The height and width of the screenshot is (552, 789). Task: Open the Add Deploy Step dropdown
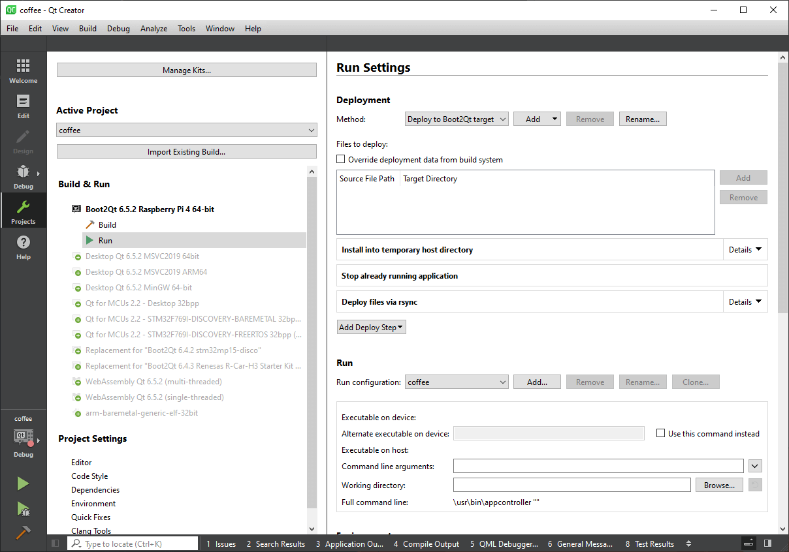(371, 328)
